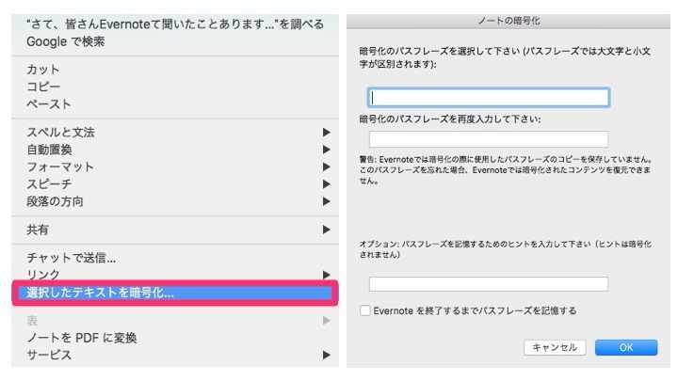Expand the サービス submenu

(49, 355)
